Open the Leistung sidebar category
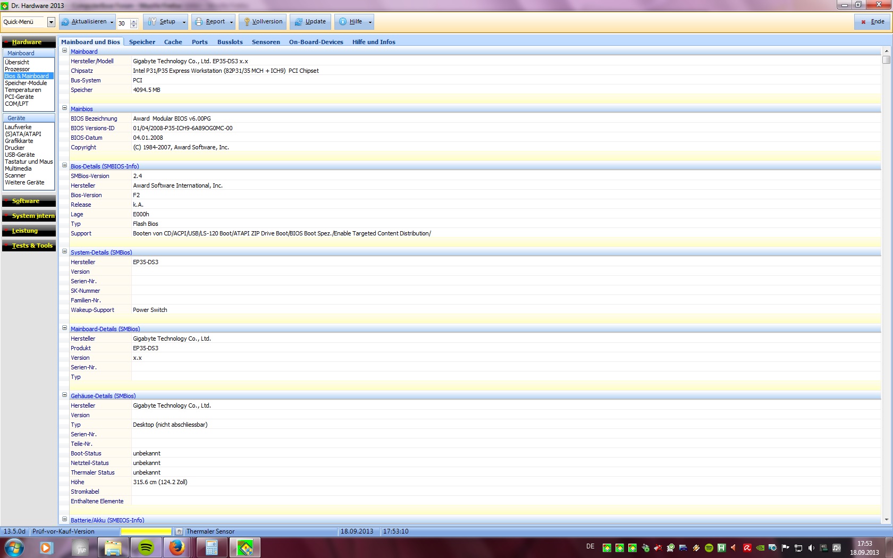Screen dimensions: 893x558 coord(29,231)
